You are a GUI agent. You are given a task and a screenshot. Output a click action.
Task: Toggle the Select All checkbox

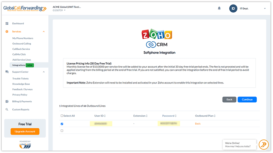click(x=62, y=116)
